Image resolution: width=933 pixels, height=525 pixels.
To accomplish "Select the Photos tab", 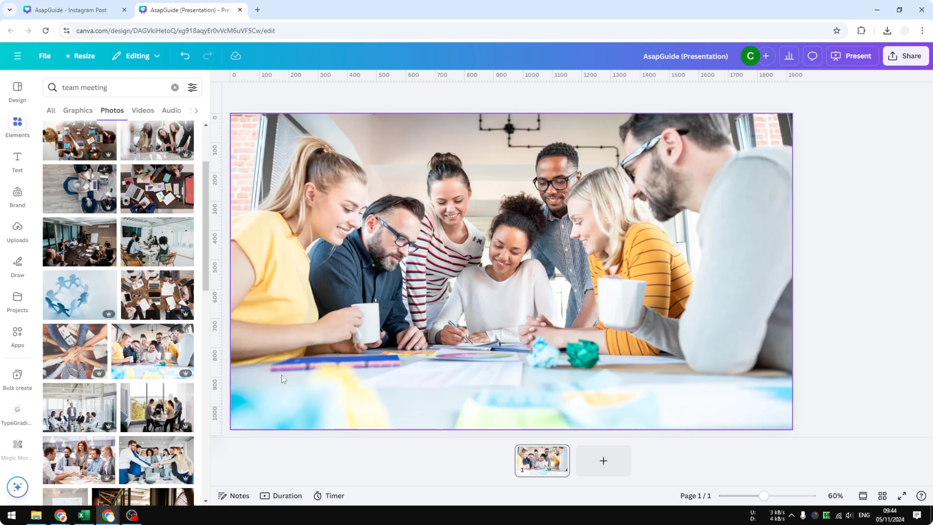I will 112,110.
